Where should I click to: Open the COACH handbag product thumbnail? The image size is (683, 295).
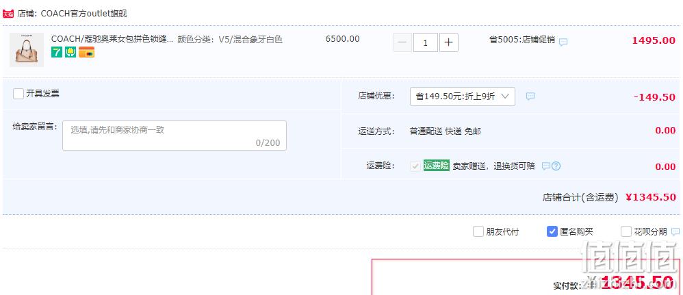[27, 50]
